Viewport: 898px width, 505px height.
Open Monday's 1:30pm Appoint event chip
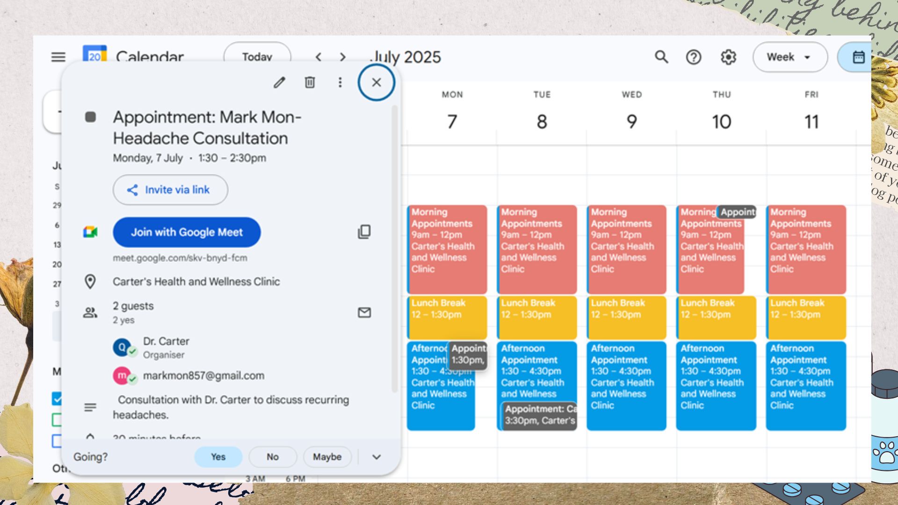[468, 355]
